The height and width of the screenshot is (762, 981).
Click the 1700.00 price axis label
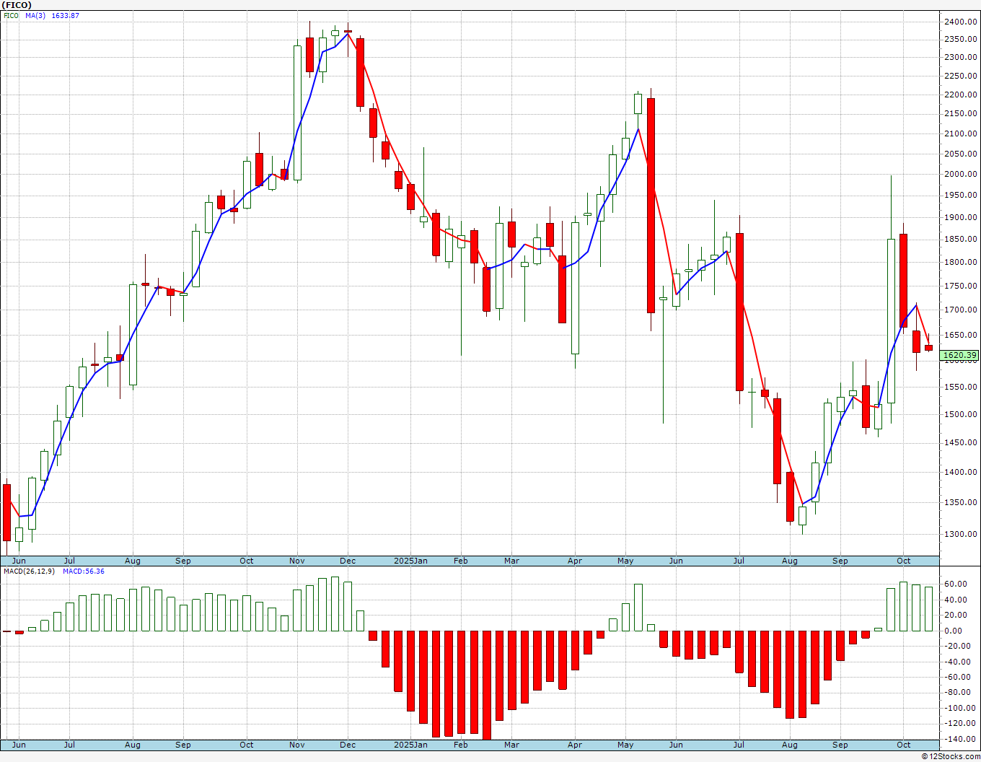[x=960, y=310]
